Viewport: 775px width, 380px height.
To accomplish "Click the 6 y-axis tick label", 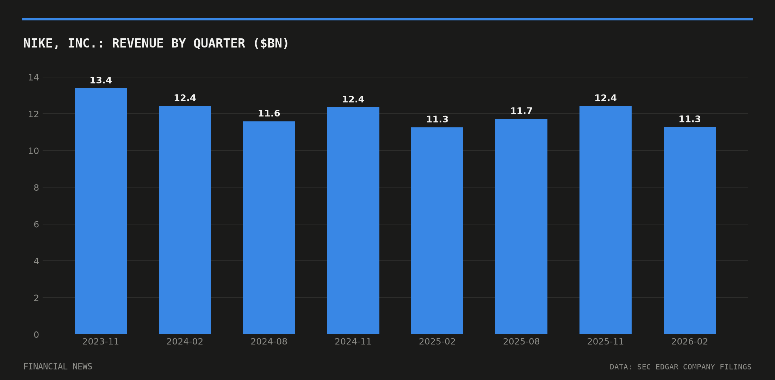I will [x=36, y=224].
